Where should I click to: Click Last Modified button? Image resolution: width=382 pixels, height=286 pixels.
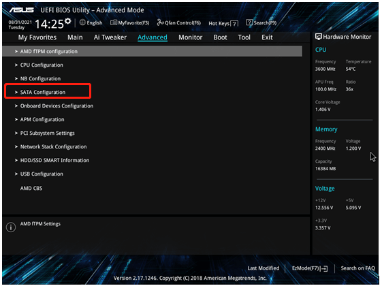264,268
